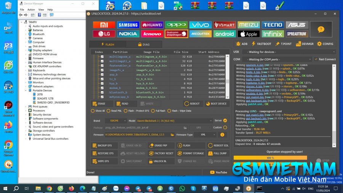
Task: Click the firmware info icon
Action: pos(222,135)
